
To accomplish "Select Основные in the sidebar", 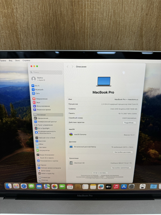I will click(x=48, y=115).
